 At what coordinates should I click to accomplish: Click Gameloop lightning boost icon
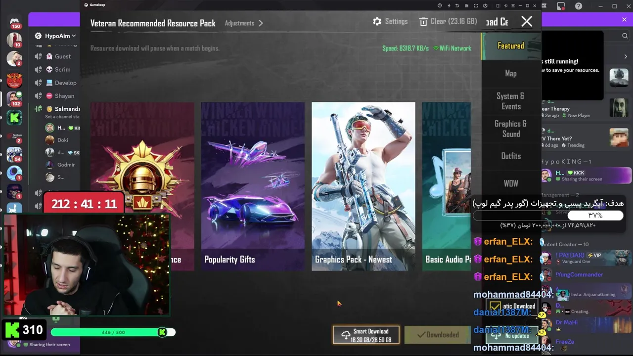pyautogui.click(x=449, y=5)
